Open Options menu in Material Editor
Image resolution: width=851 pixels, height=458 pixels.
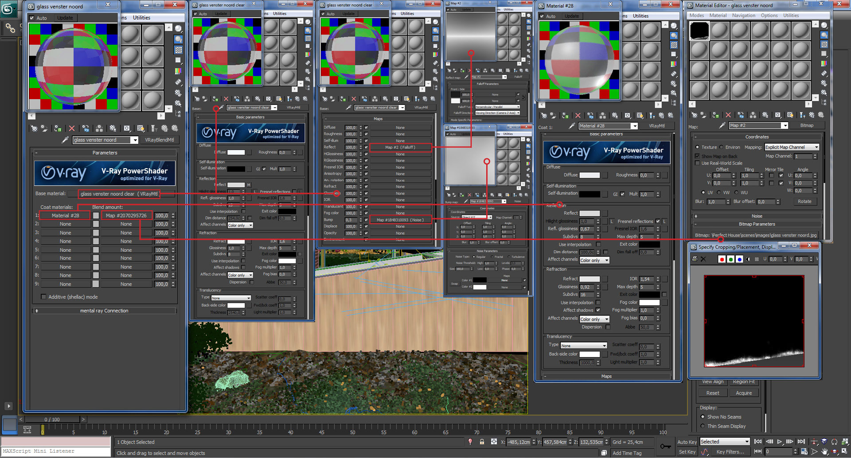tap(769, 15)
